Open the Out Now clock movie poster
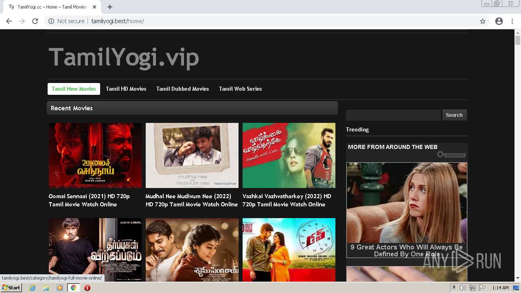Viewport: 521px width, 293px height. [x=289, y=250]
